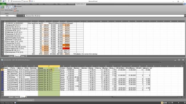The height and width of the screenshot is (104, 186).
Task: Toggle the Автоматически checkbox in the title bar
Action: pyautogui.click(x=12, y=1)
